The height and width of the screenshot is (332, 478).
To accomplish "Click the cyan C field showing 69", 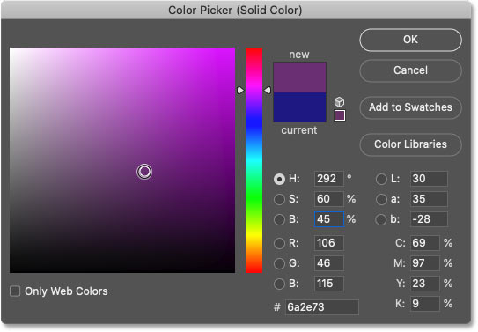I will (x=425, y=243).
